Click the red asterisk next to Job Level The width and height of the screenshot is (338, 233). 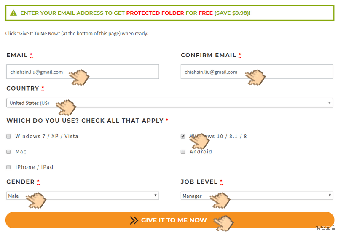coord(221,182)
